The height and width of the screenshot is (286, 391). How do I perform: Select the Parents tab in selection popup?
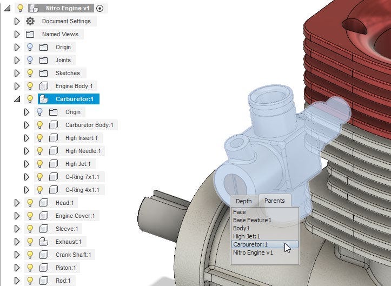click(275, 201)
